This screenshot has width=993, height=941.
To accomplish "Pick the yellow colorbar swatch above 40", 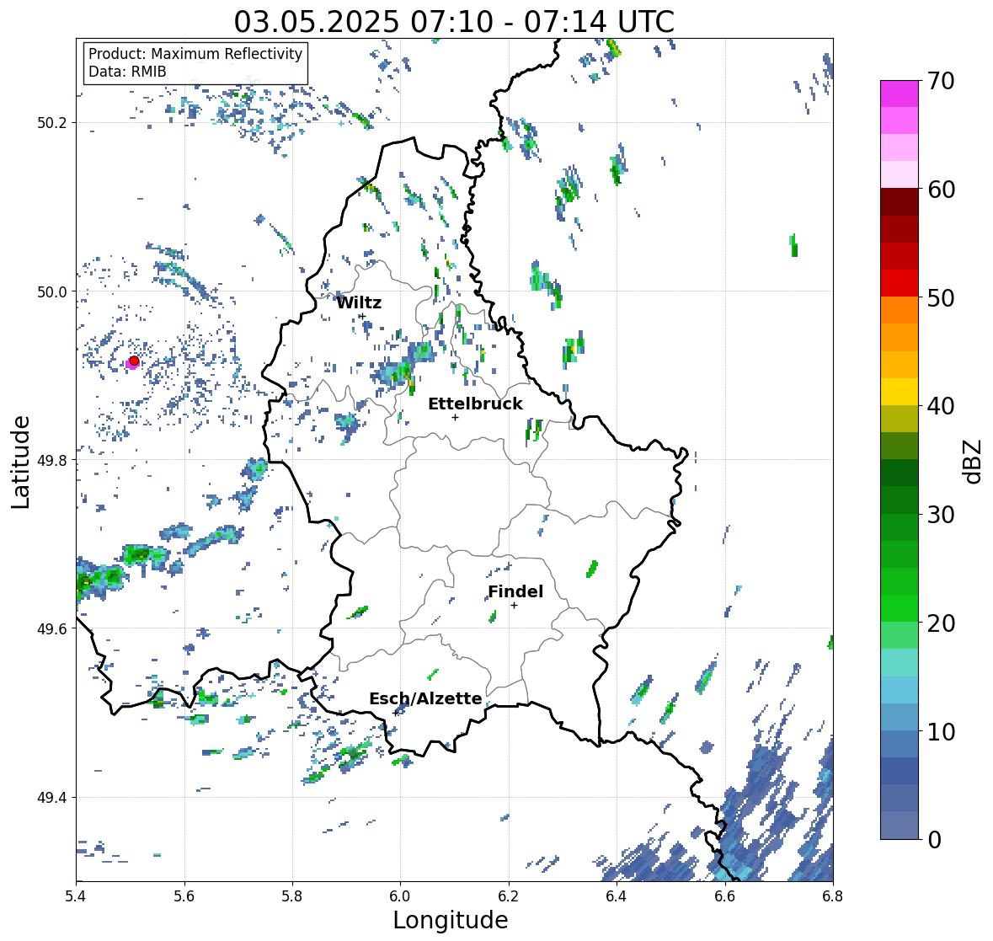I will (x=900, y=392).
